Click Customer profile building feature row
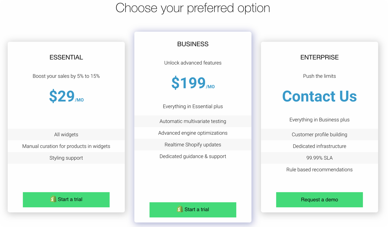The width and height of the screenshot is (388, 227). click(319, 134)
